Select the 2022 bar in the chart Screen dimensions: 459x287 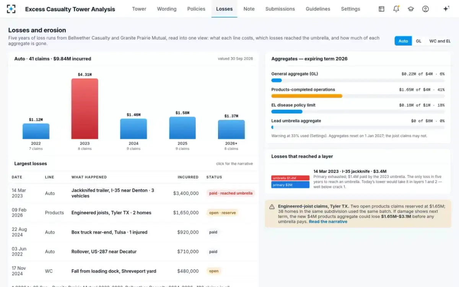[x=36, y=131]
